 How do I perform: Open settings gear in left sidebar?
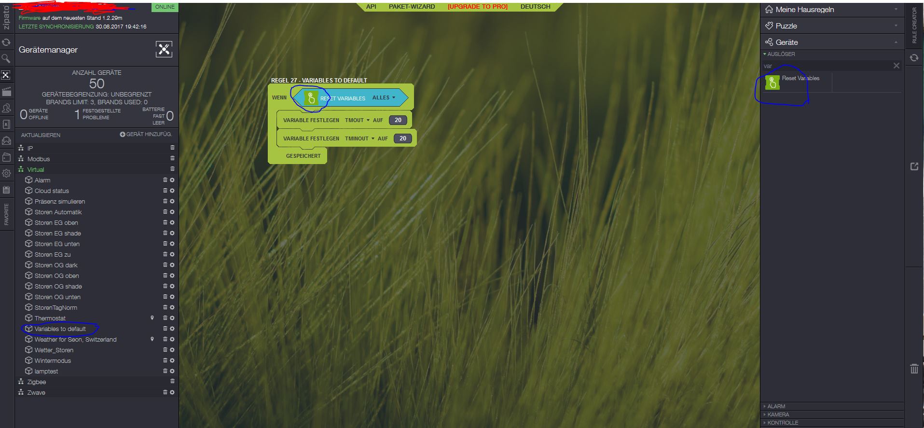6,173
